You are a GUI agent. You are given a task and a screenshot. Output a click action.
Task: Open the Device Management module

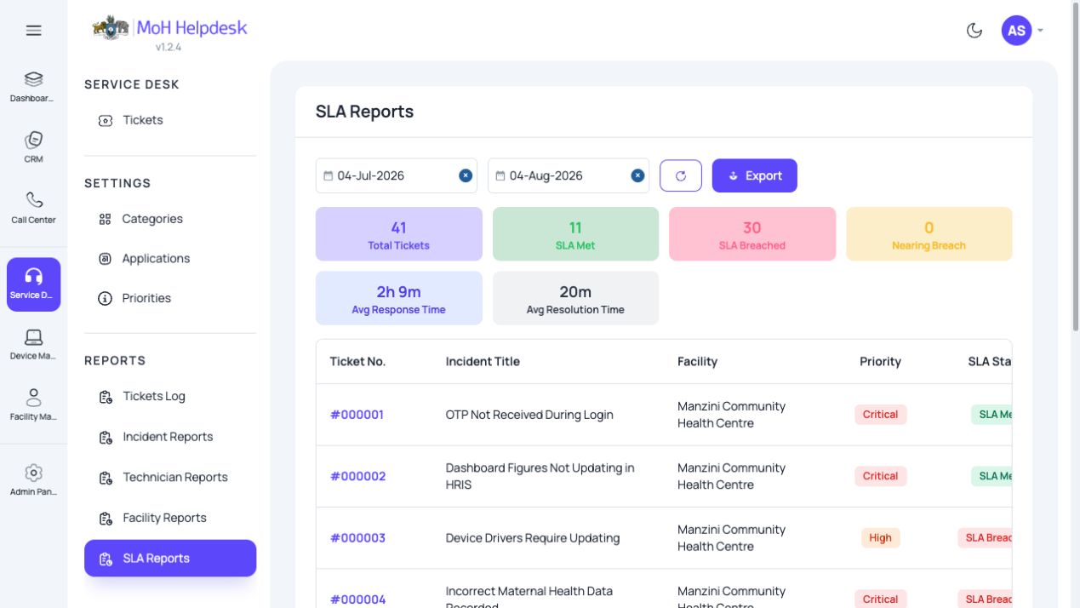(33, 344)
